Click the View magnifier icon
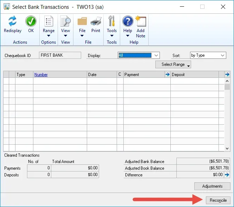 point(65,21)
